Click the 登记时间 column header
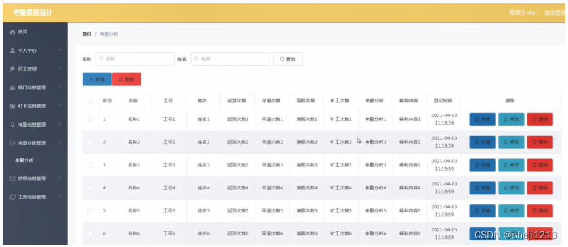Viewport: 568px width, 247px height. tap(443, 101)
